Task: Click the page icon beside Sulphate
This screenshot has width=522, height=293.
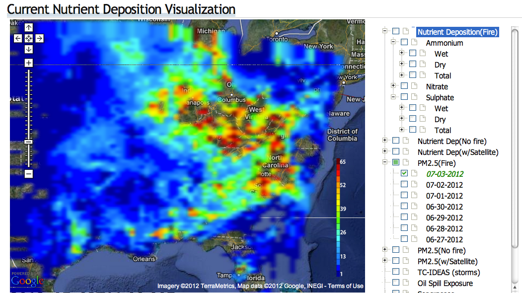Action: (x=414, y=96)
